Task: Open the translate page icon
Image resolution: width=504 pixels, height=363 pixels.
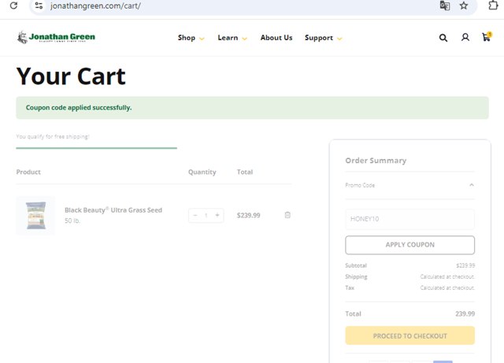Action: coord(444,6)
